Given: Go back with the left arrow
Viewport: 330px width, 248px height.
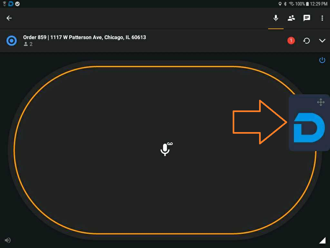Looking at the screenshot, I should click(x=9, y=18).
